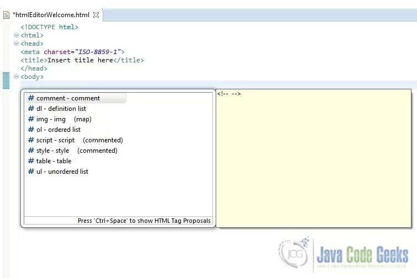Viewport: 417px width, 278px height.
Task: Collapse the <head> element fold
Action: pyautogui.click(x=16, y=44)
